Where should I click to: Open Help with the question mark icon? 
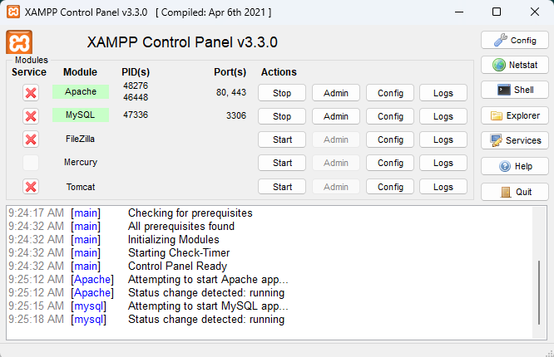click(x=514, y=166)
